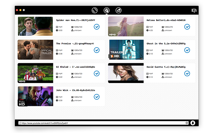Toggle the checkmark for David Guetta video

tap(187, 73)
